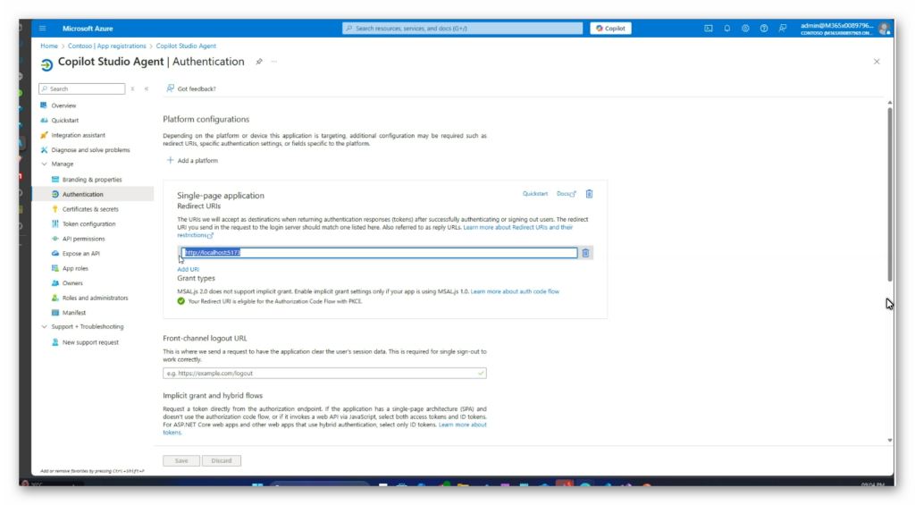This screenshot has width=915, height=505.
Task: Pin the Copilot Studio Agent page
Action: click(x=259, y=62)
